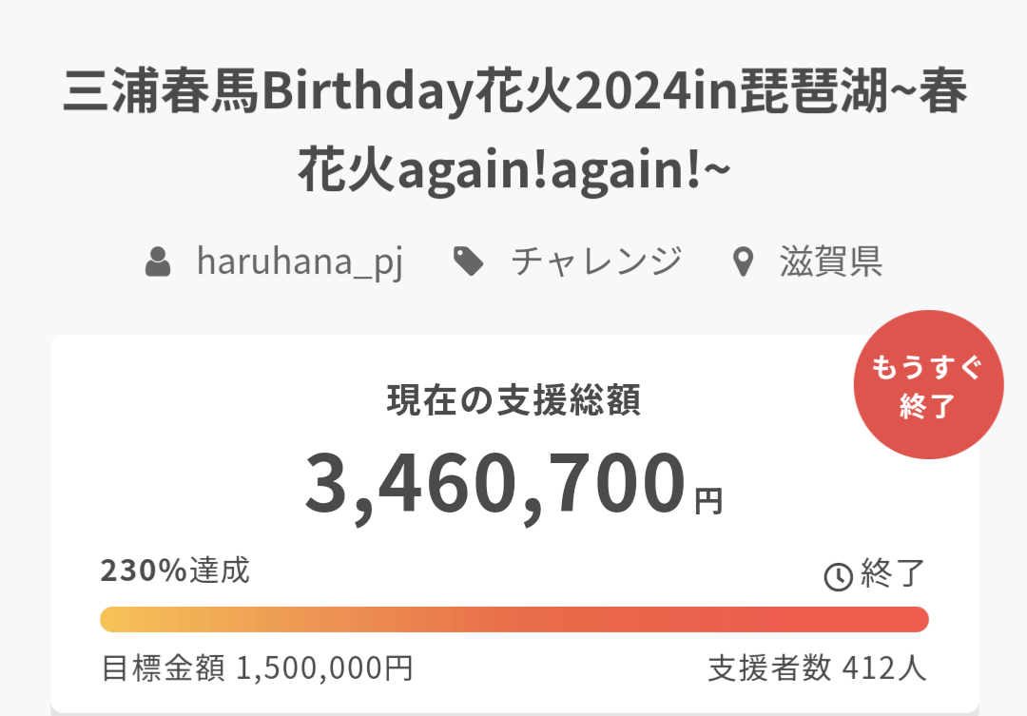Click the yellow left end of progress bar
Image resolution: width=1027 pixels, height=716 pixels.
pos(114,619)
